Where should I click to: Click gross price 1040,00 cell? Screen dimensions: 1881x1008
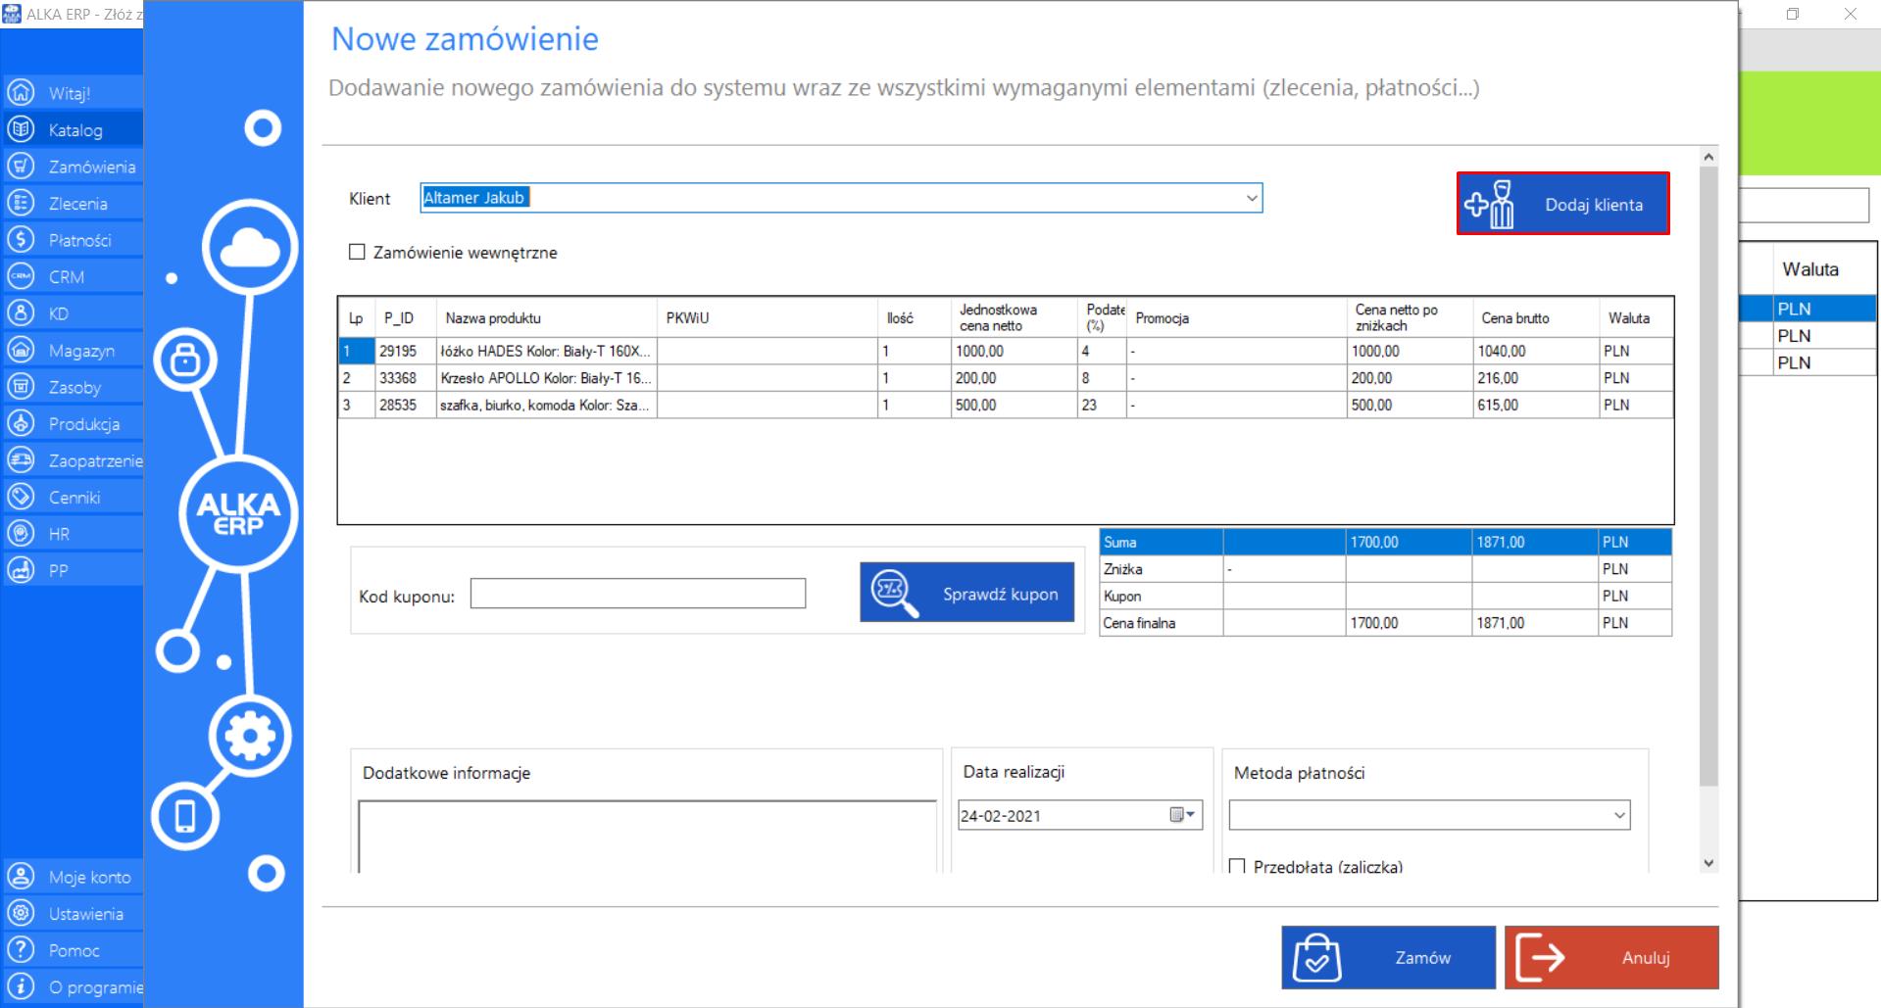pos(1536,351)
